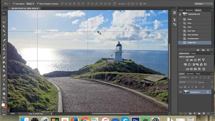215x121 pixels.
Task: Select the Path Selection tool
Action: [4, 84]
